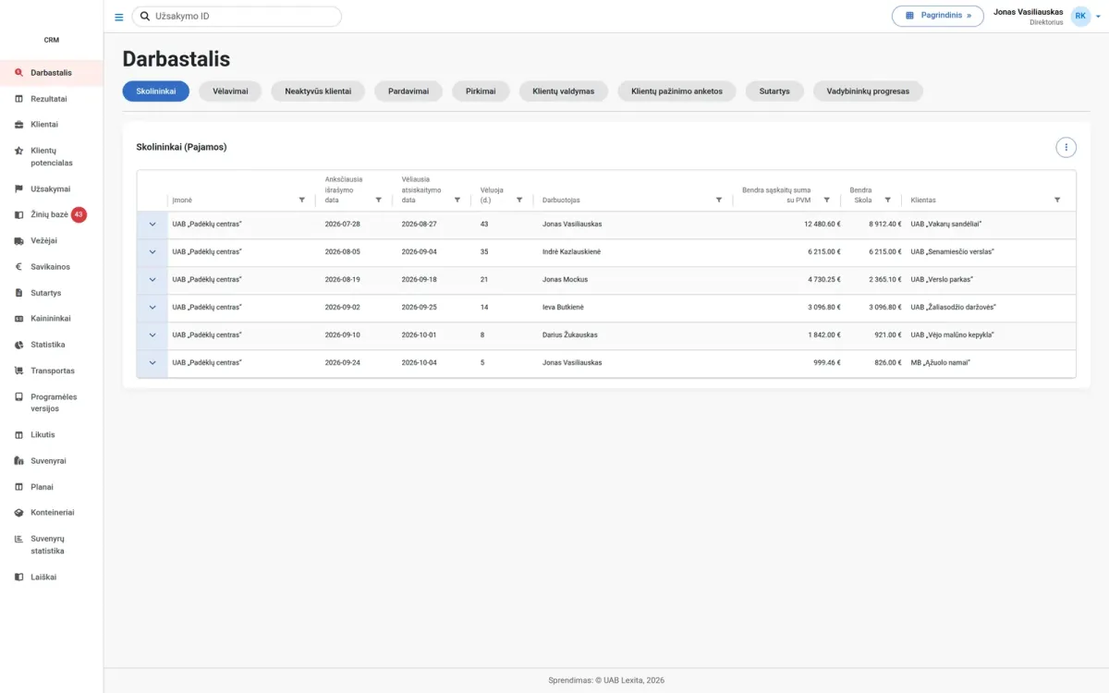
Task: Expand the row for UAB „Vakarų sandėliai“
Action: click(152, 224)
